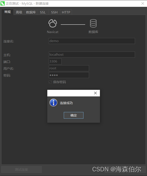
Task: Click the 用户名: label
Action: click(9, 68)
